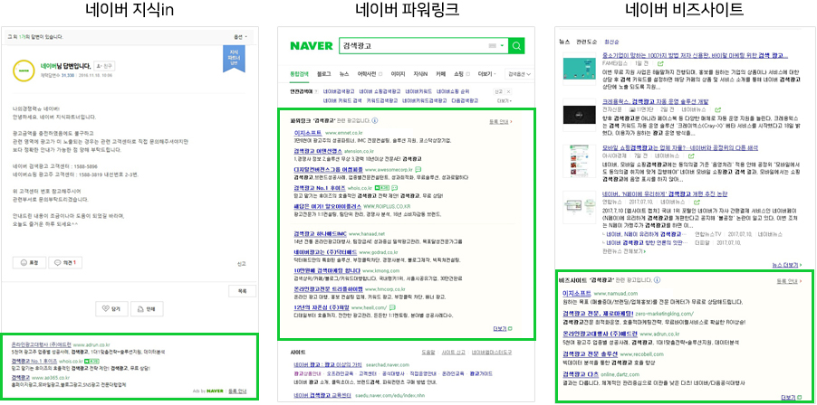Click the 도움말 link in the 사이트 section
The height and width of the screenshot is (405, 817).
(x=428, y=352)
